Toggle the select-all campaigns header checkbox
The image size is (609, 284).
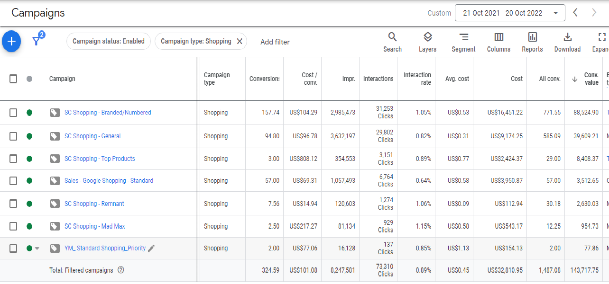[x=13, y=79]
